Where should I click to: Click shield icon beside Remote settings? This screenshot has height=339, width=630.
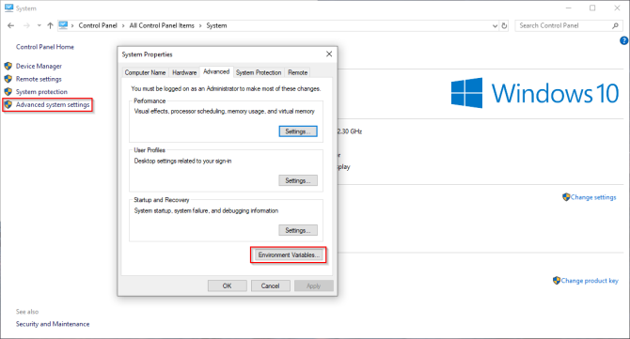pyautogui.click(x=8, y=79)
